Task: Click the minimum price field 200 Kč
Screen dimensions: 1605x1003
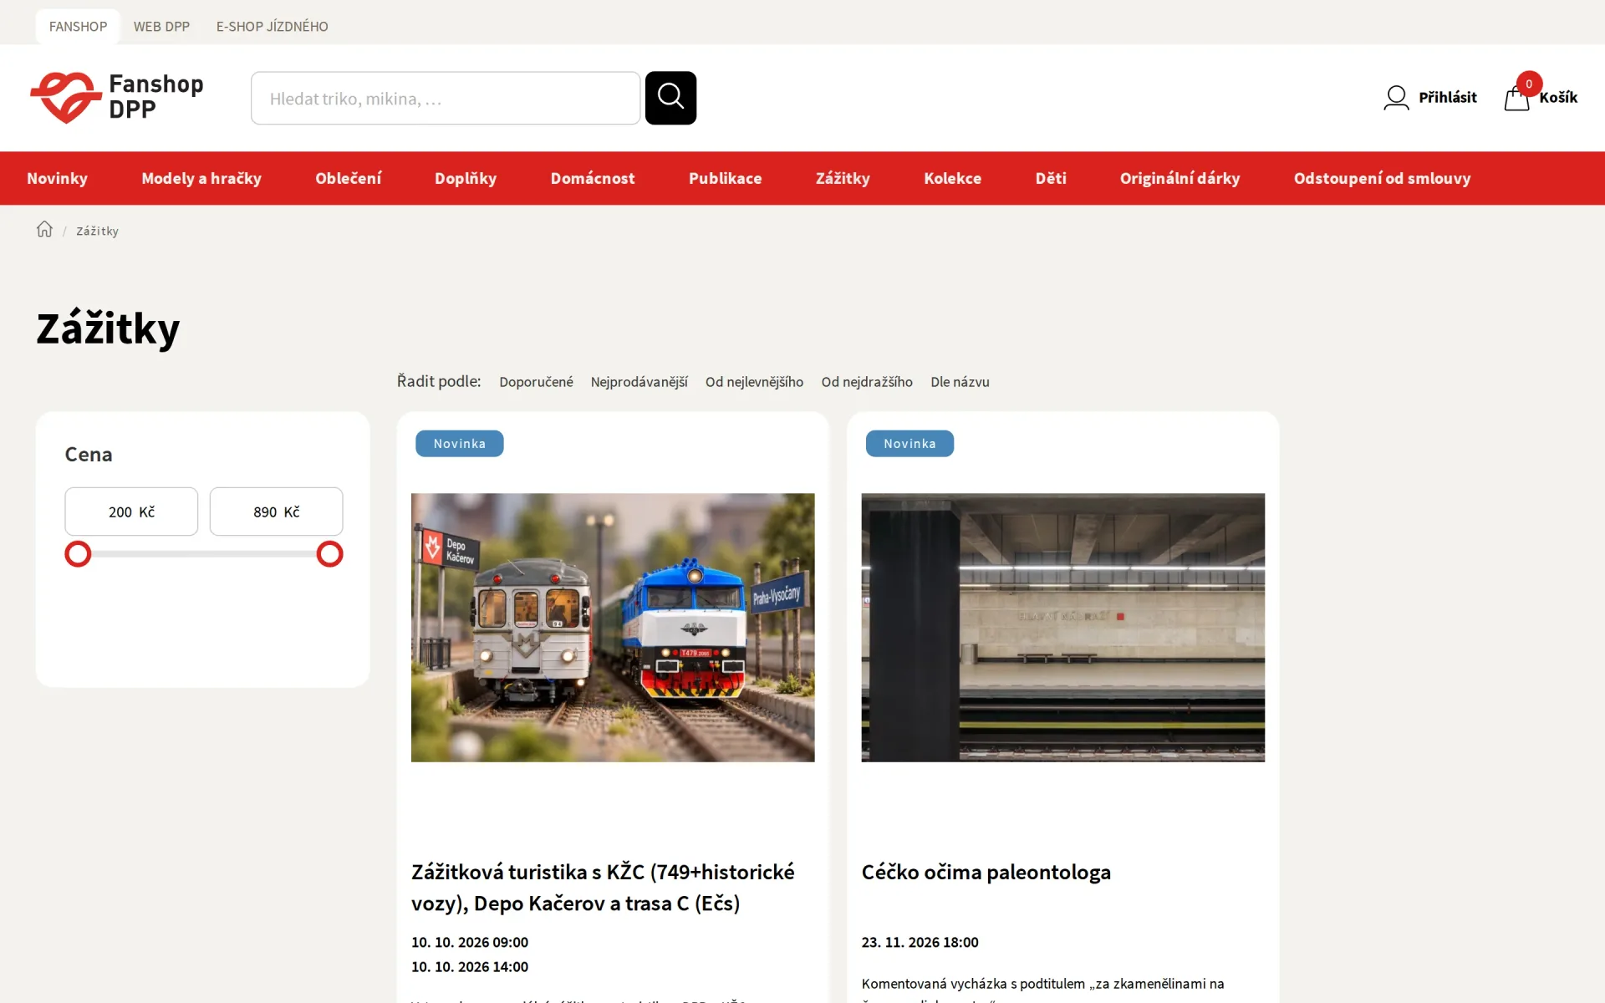Action: (131, 512)
